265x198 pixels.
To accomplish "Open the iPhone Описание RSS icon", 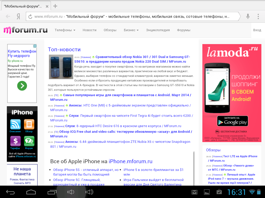I will click(15, 125).
